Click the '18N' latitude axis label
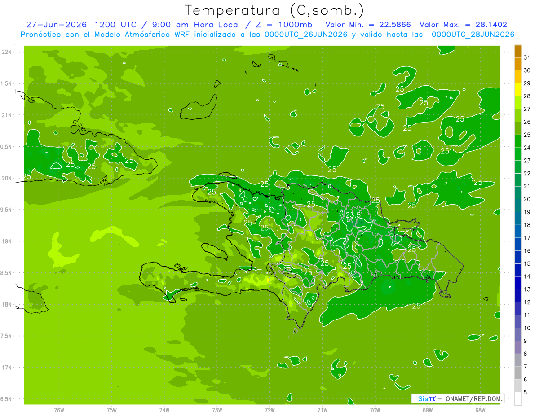 6,305
